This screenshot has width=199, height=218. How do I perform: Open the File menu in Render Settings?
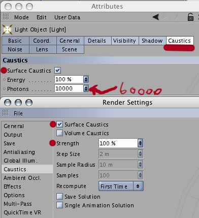[18, 113]
